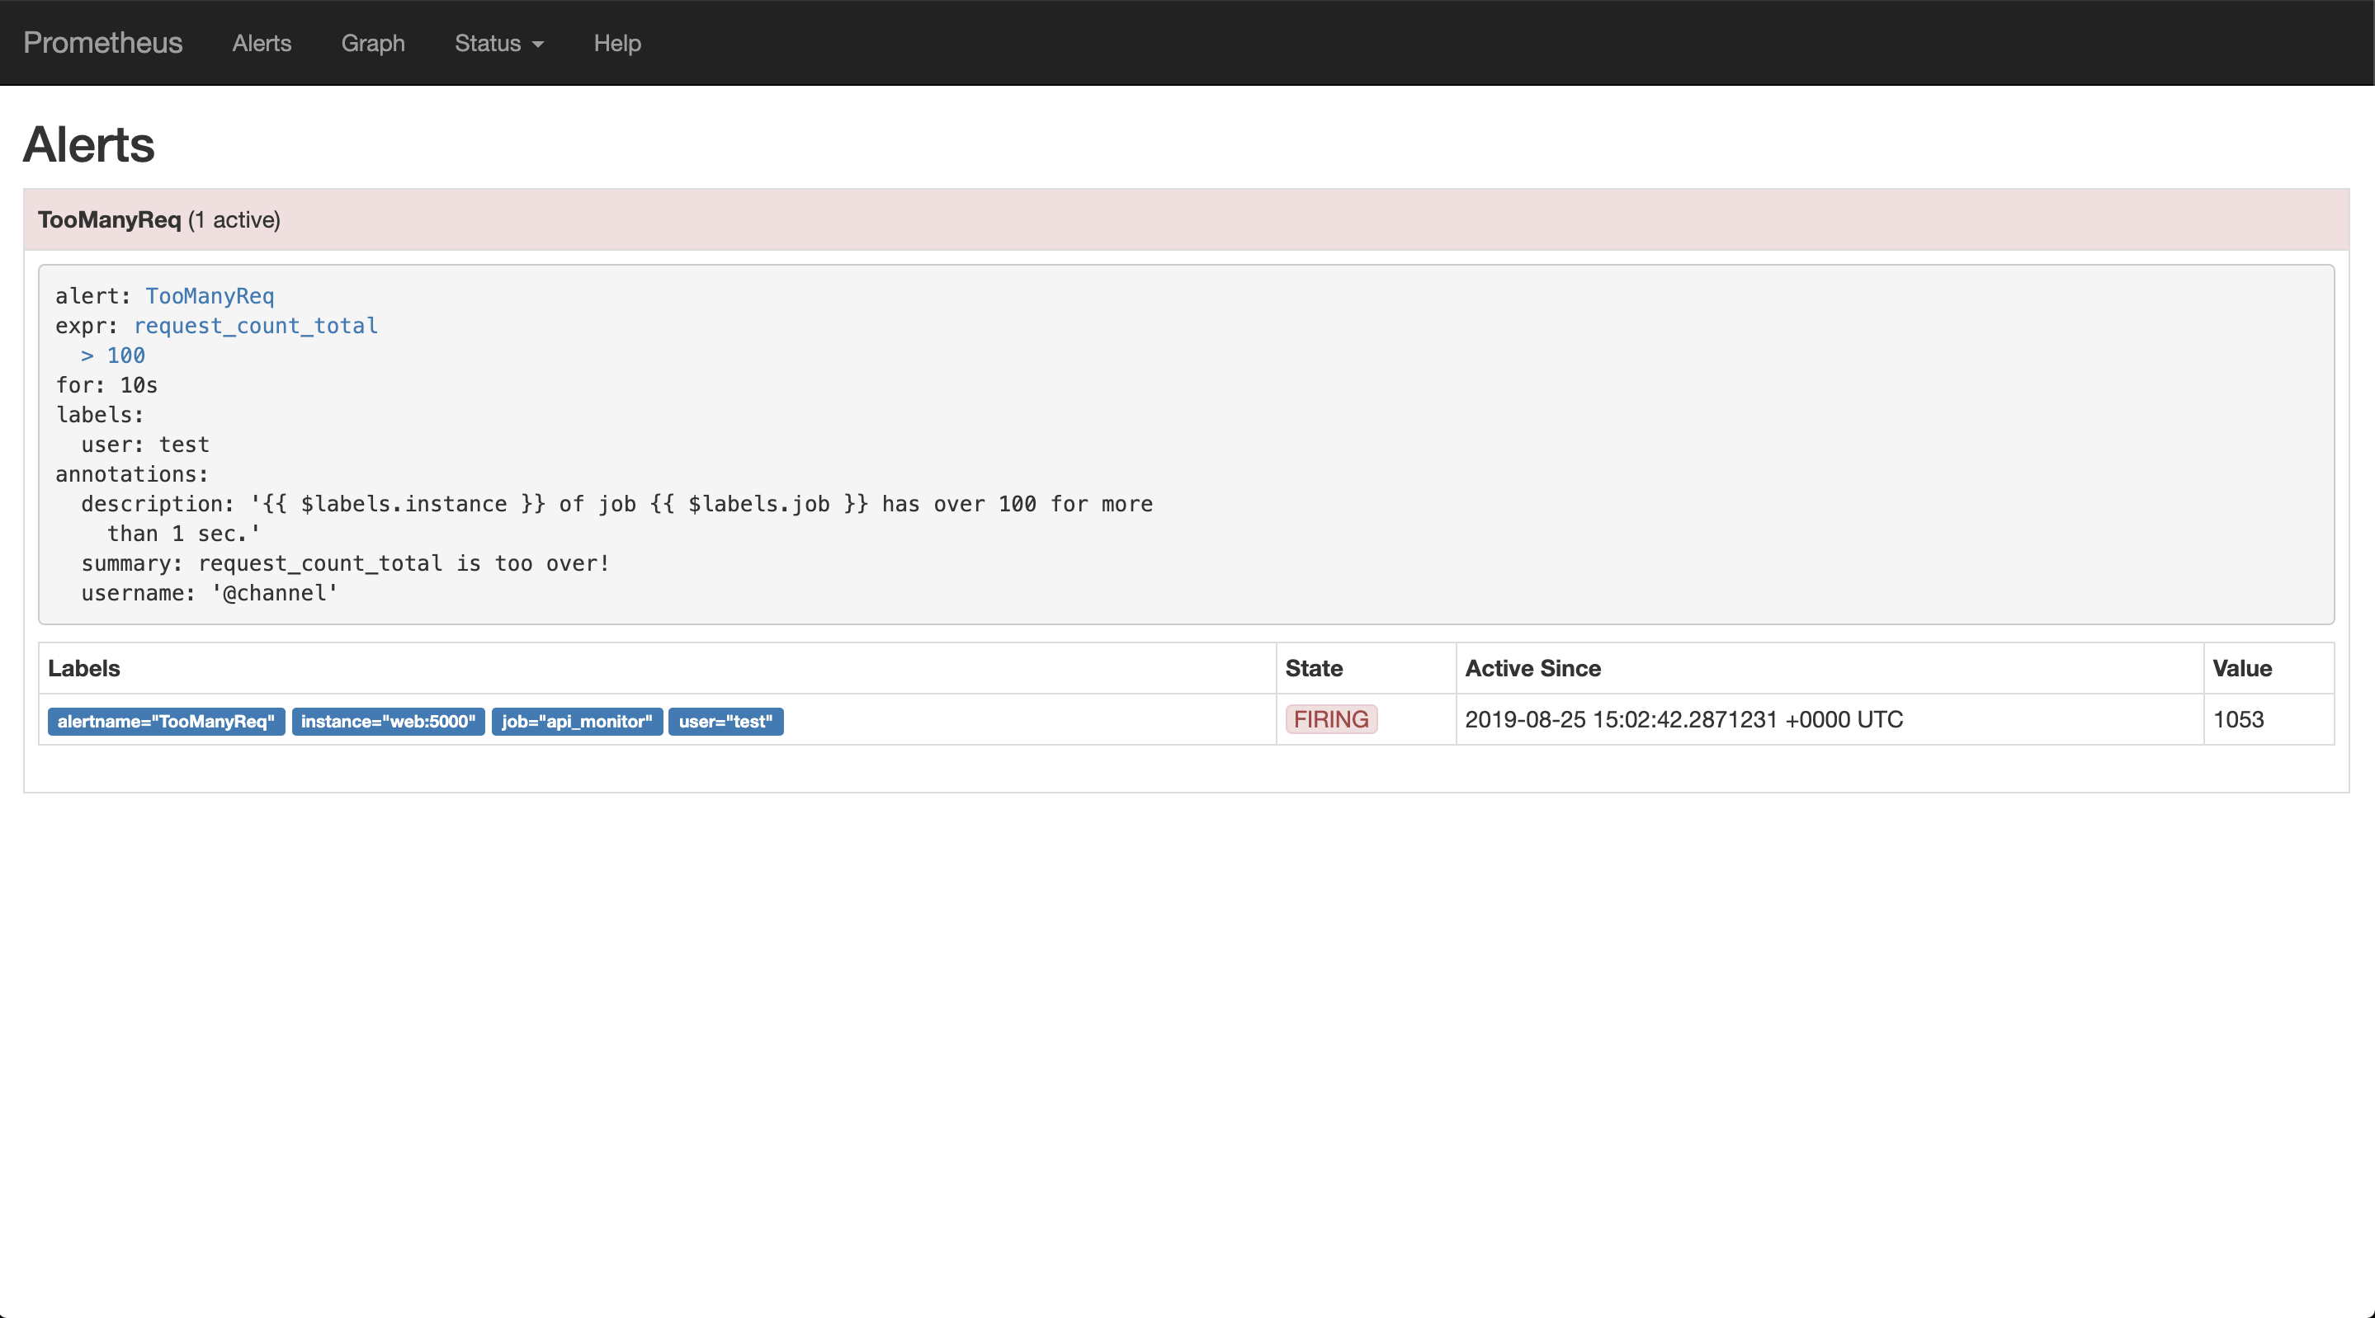Click the Prometheus brand logo link
The width and height of the screenshot is (2375, 1318).
(102, 42)
